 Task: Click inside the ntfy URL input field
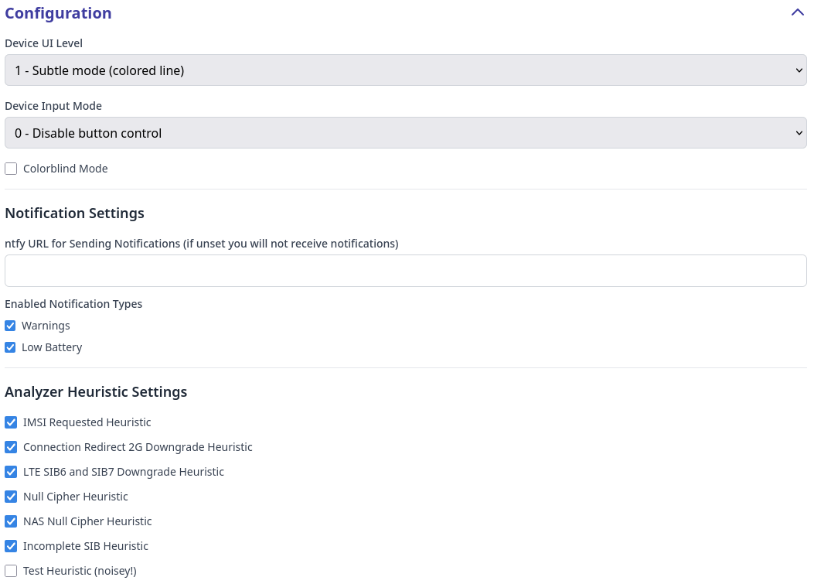[x=405, y=270]
